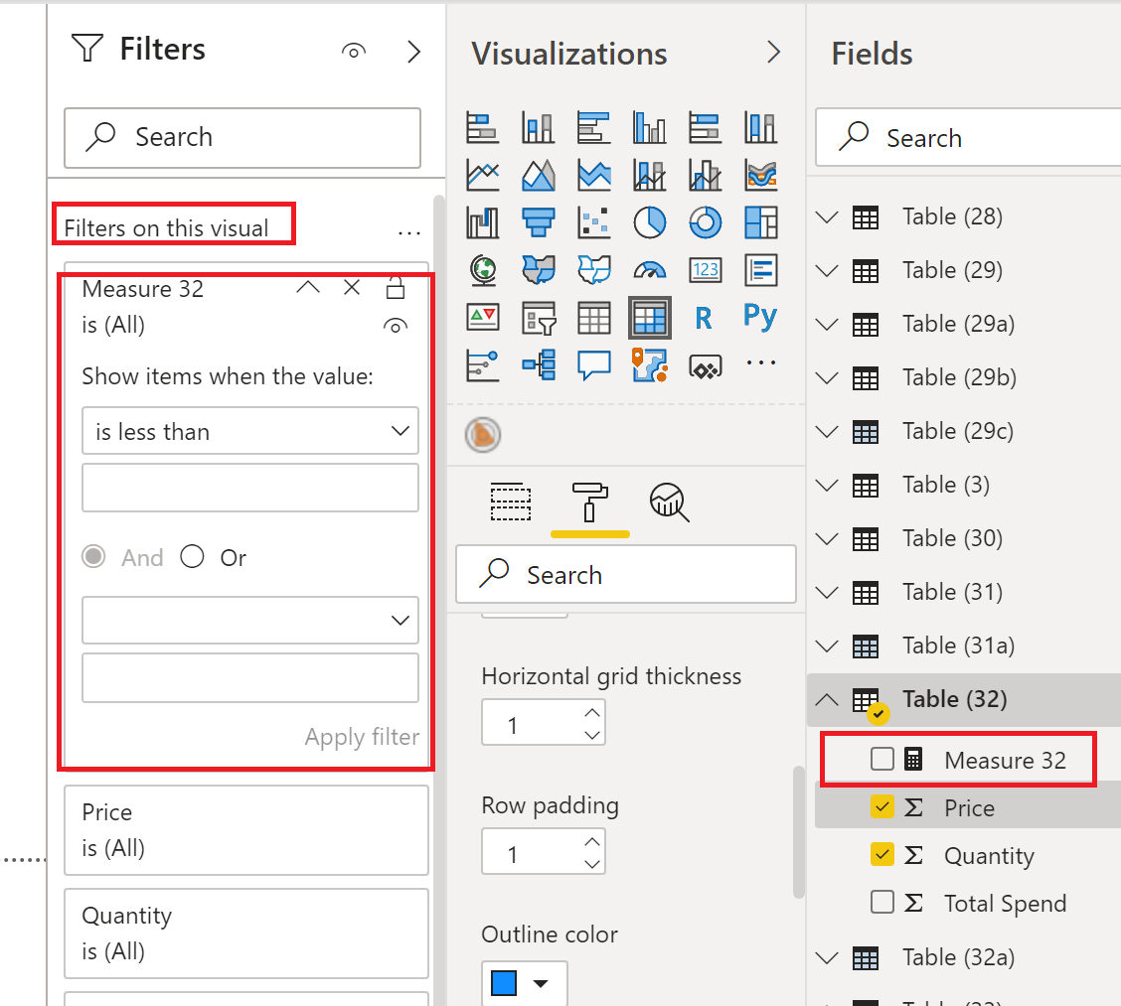Expand Table (29a) in Fields
This screenshot has width=1121, height=1006.
[827, 324]
